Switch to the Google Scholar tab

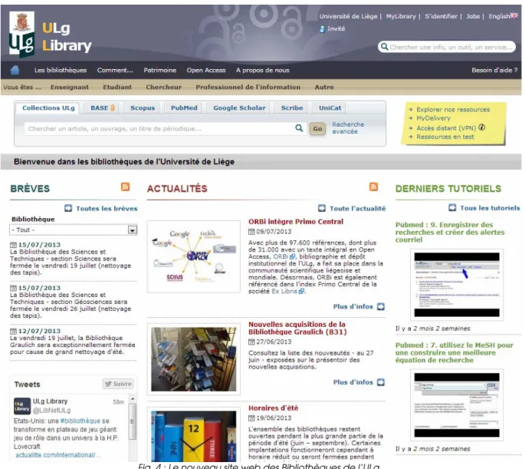click(x=239, y=108)
